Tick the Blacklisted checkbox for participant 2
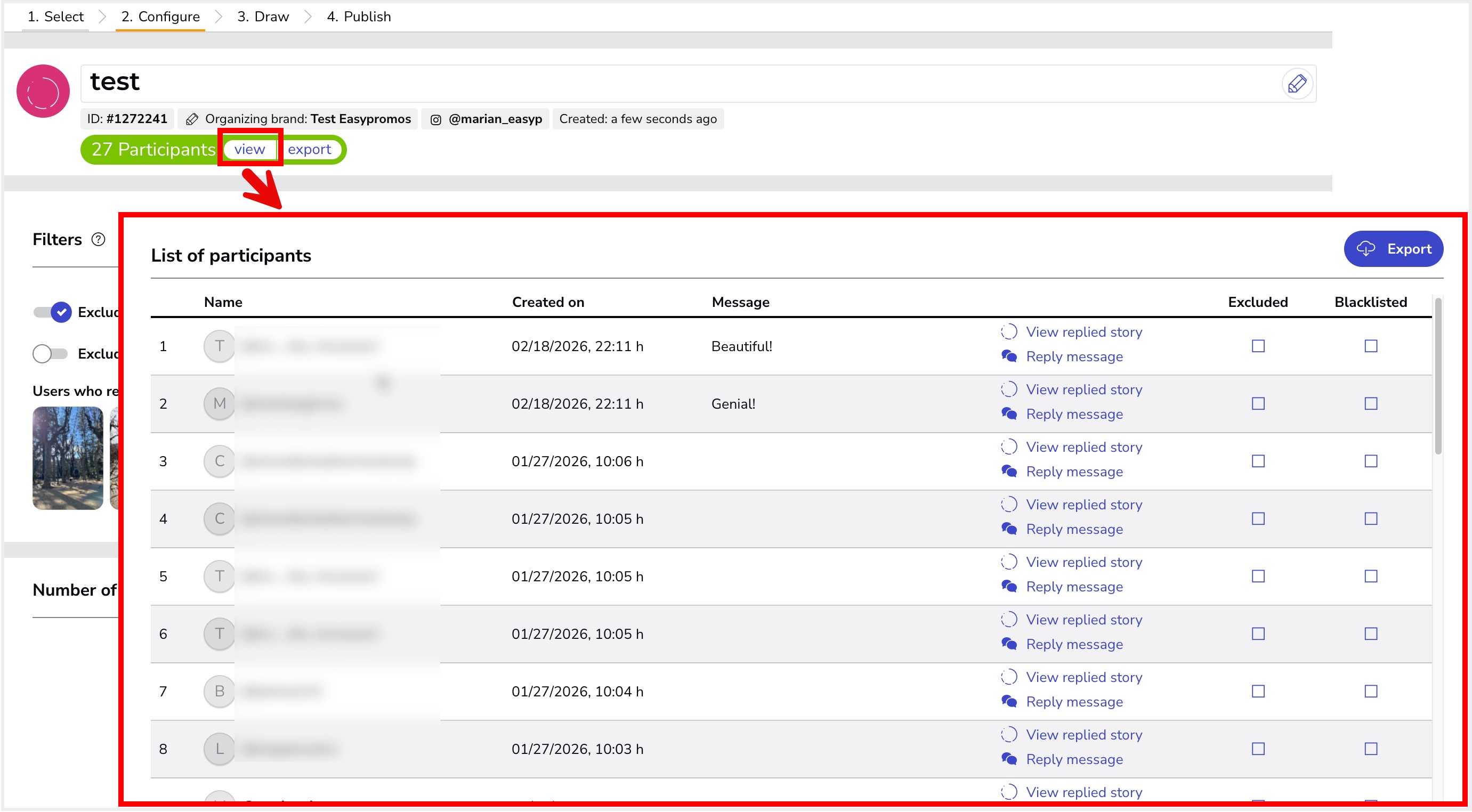The width and height of the screenshot is (1472, 812). [1370, 403]
